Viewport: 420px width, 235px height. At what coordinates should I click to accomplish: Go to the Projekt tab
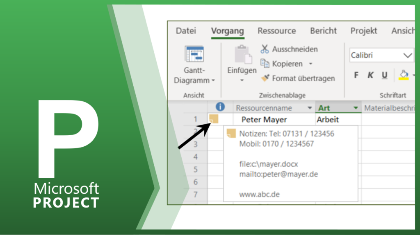[x=363, y=31]
